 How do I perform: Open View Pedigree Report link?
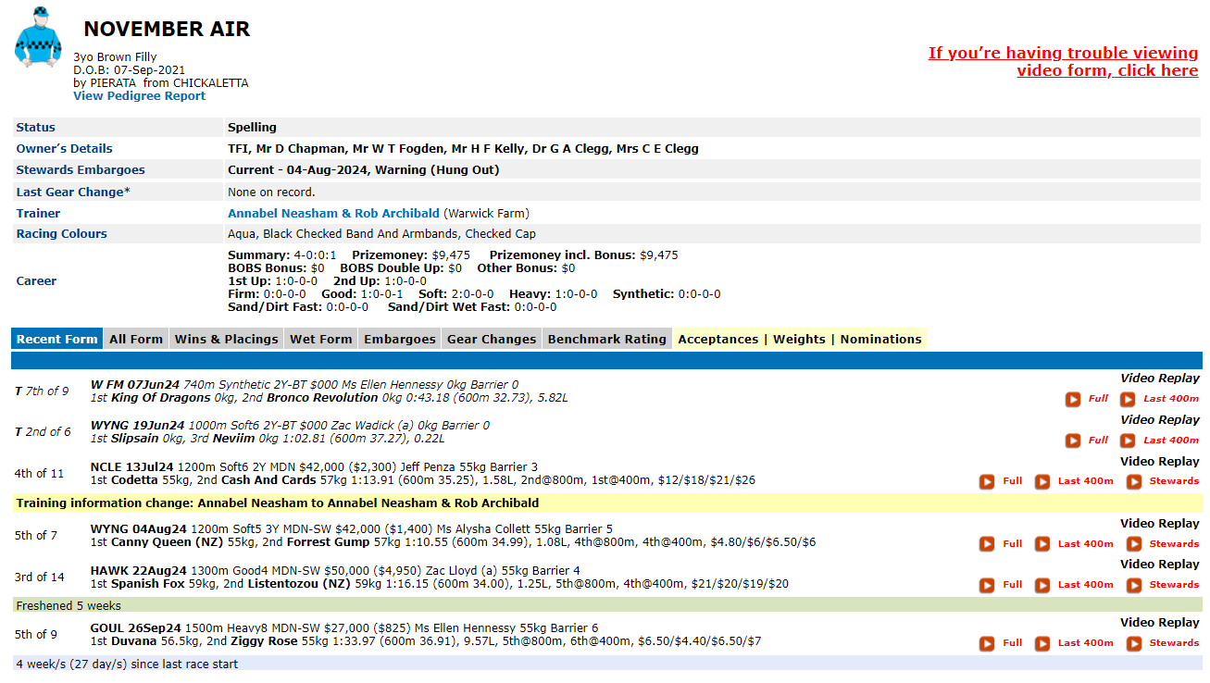tap(139, 96)
